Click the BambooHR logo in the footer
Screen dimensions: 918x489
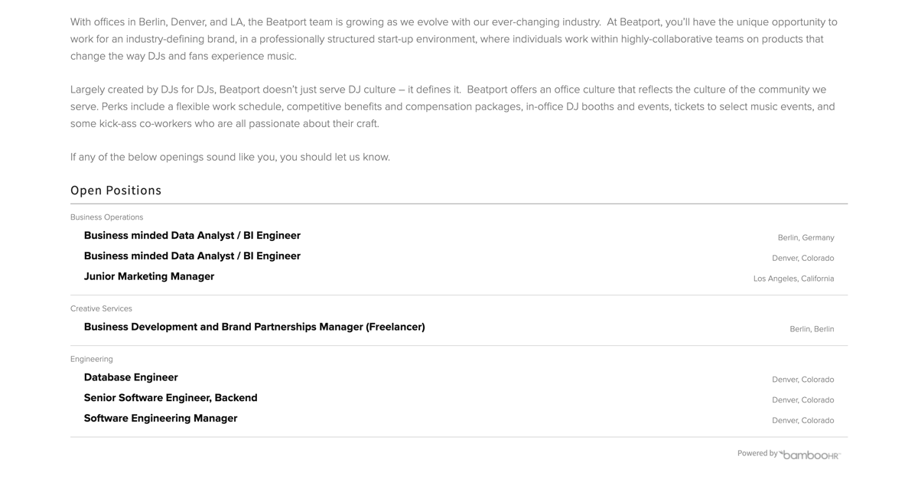[809, 455]
